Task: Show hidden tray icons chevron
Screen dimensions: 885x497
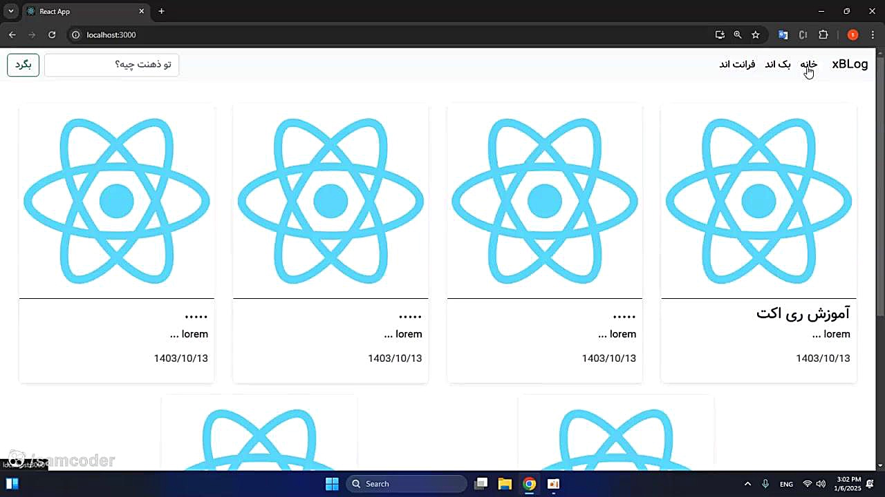Action: click(x=747, y=484)
